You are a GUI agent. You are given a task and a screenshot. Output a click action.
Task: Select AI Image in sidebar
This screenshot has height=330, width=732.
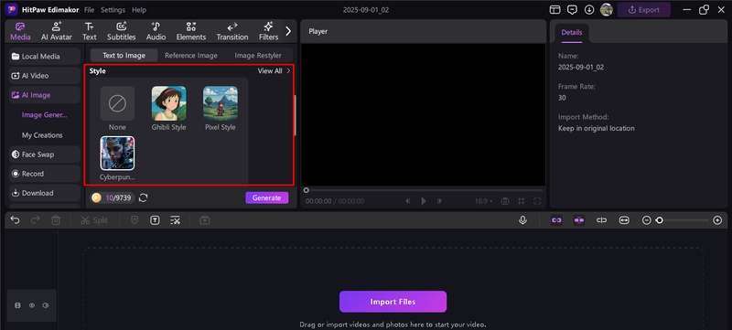pyautogui.click(x=45, y=95)
